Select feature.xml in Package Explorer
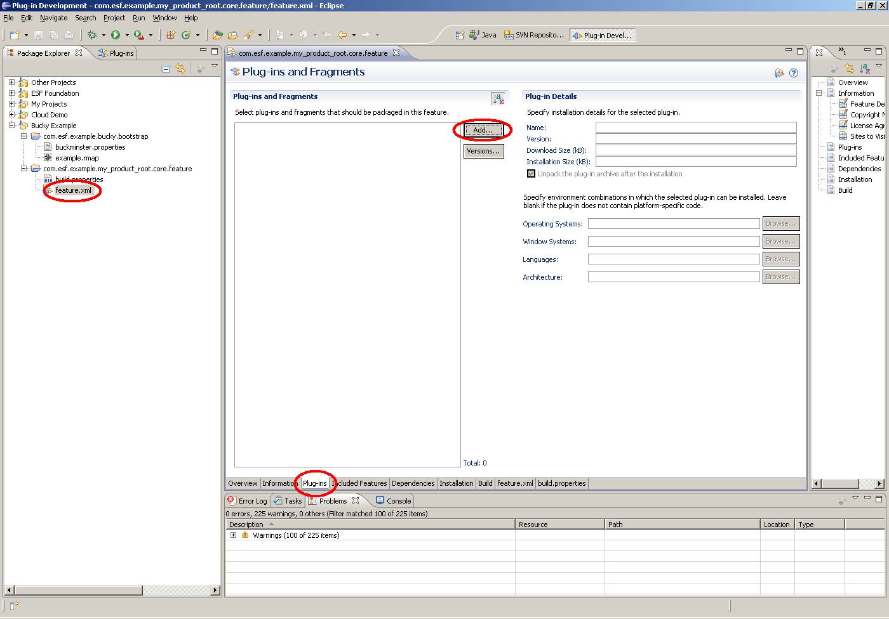This screenshot has height=619, width=889. (x=73, y=190)
